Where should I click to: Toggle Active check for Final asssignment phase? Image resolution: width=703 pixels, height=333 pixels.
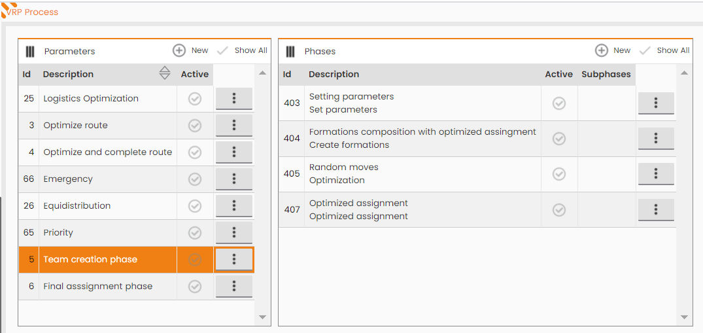(x=195, y=287)
